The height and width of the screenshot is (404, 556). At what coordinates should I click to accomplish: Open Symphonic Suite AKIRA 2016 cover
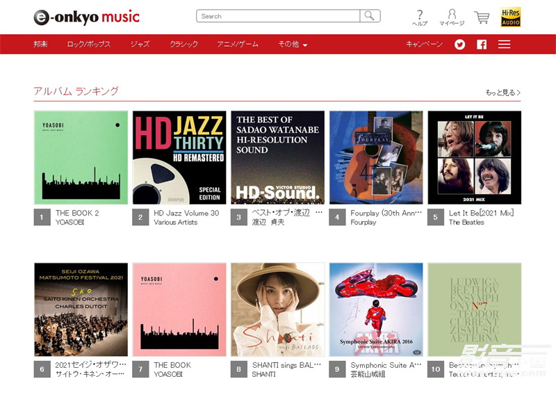click(x=376, y=309)
